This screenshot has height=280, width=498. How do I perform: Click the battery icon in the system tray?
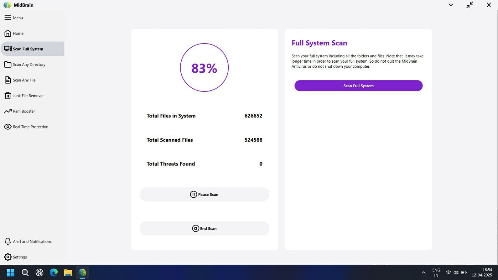click(x=464, y=272)
